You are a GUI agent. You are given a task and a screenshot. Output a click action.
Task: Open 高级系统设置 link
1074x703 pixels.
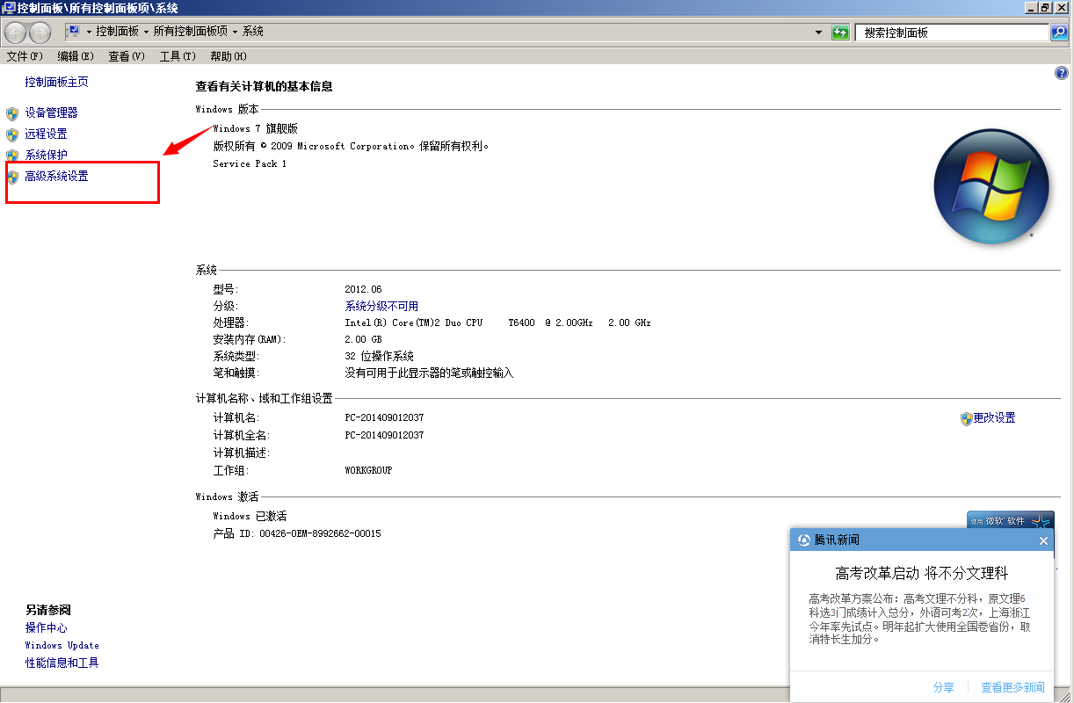click(56, 176)
